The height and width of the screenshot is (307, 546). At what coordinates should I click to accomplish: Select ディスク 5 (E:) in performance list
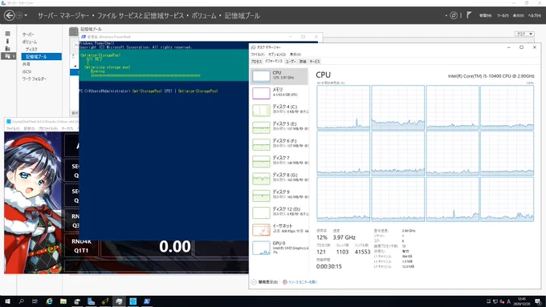click(279, 127)
